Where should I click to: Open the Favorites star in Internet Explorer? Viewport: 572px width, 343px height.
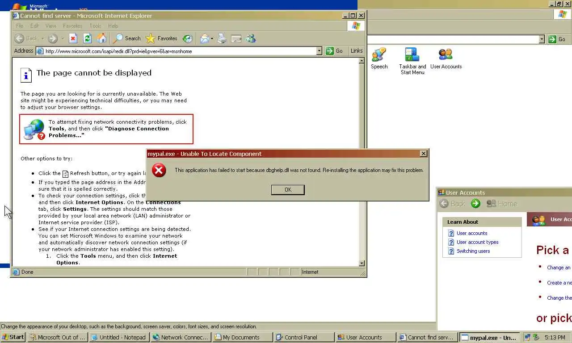tap(161, 38)
